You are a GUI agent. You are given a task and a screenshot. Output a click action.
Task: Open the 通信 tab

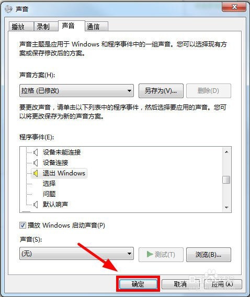point(96,27)
